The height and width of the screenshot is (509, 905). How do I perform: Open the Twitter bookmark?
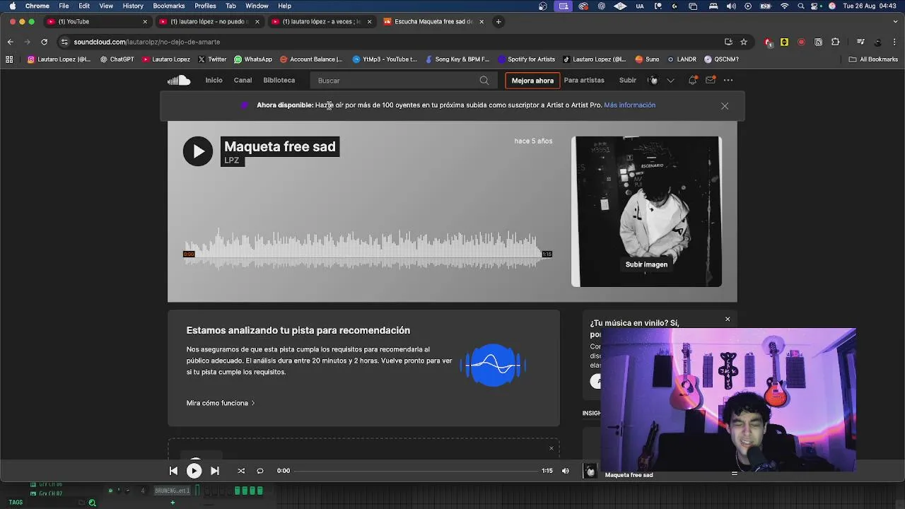pos(212,59)
